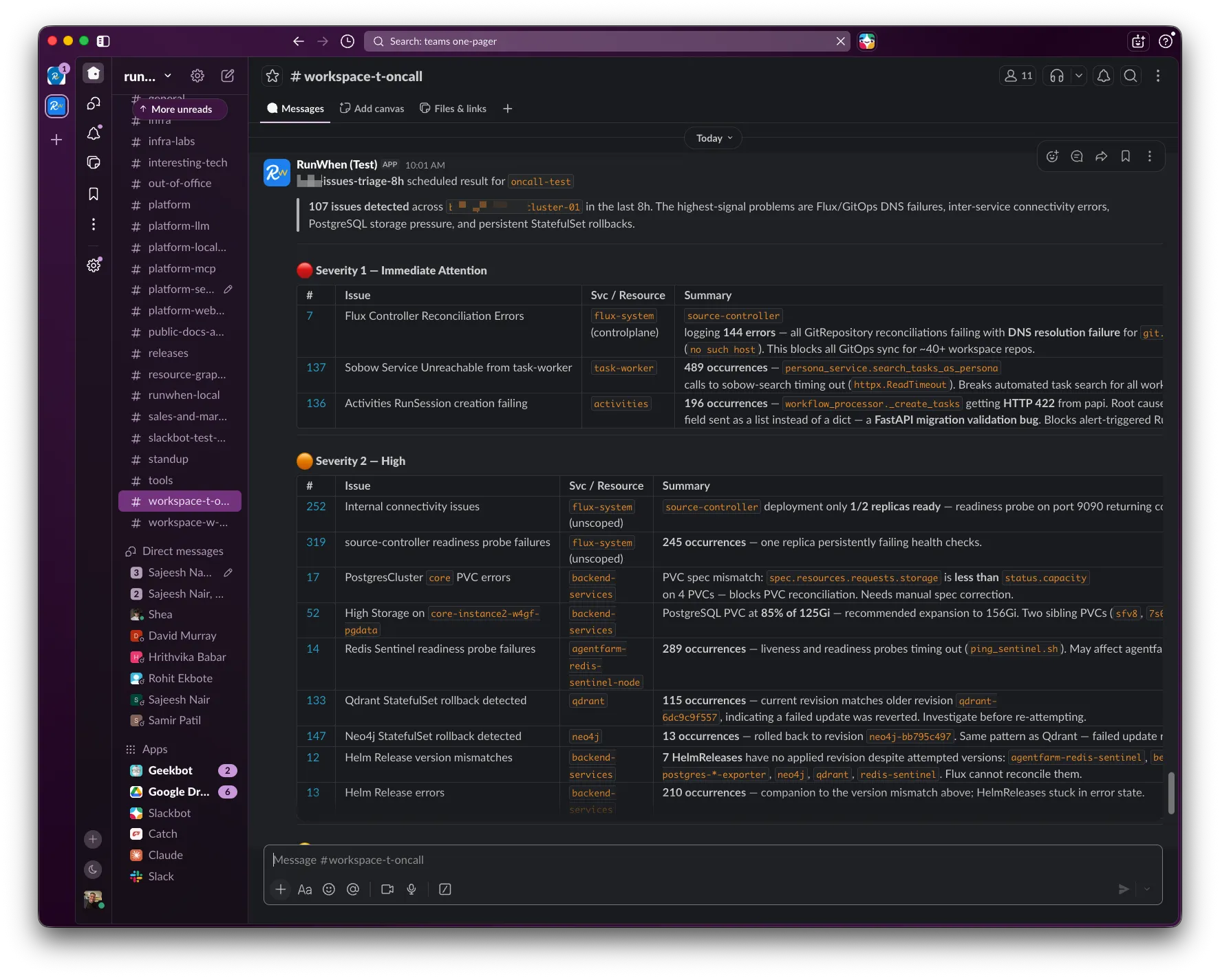Open attachment plus in composer
Viewport: 1220px width, 978px height.
(x=281, y=889)
